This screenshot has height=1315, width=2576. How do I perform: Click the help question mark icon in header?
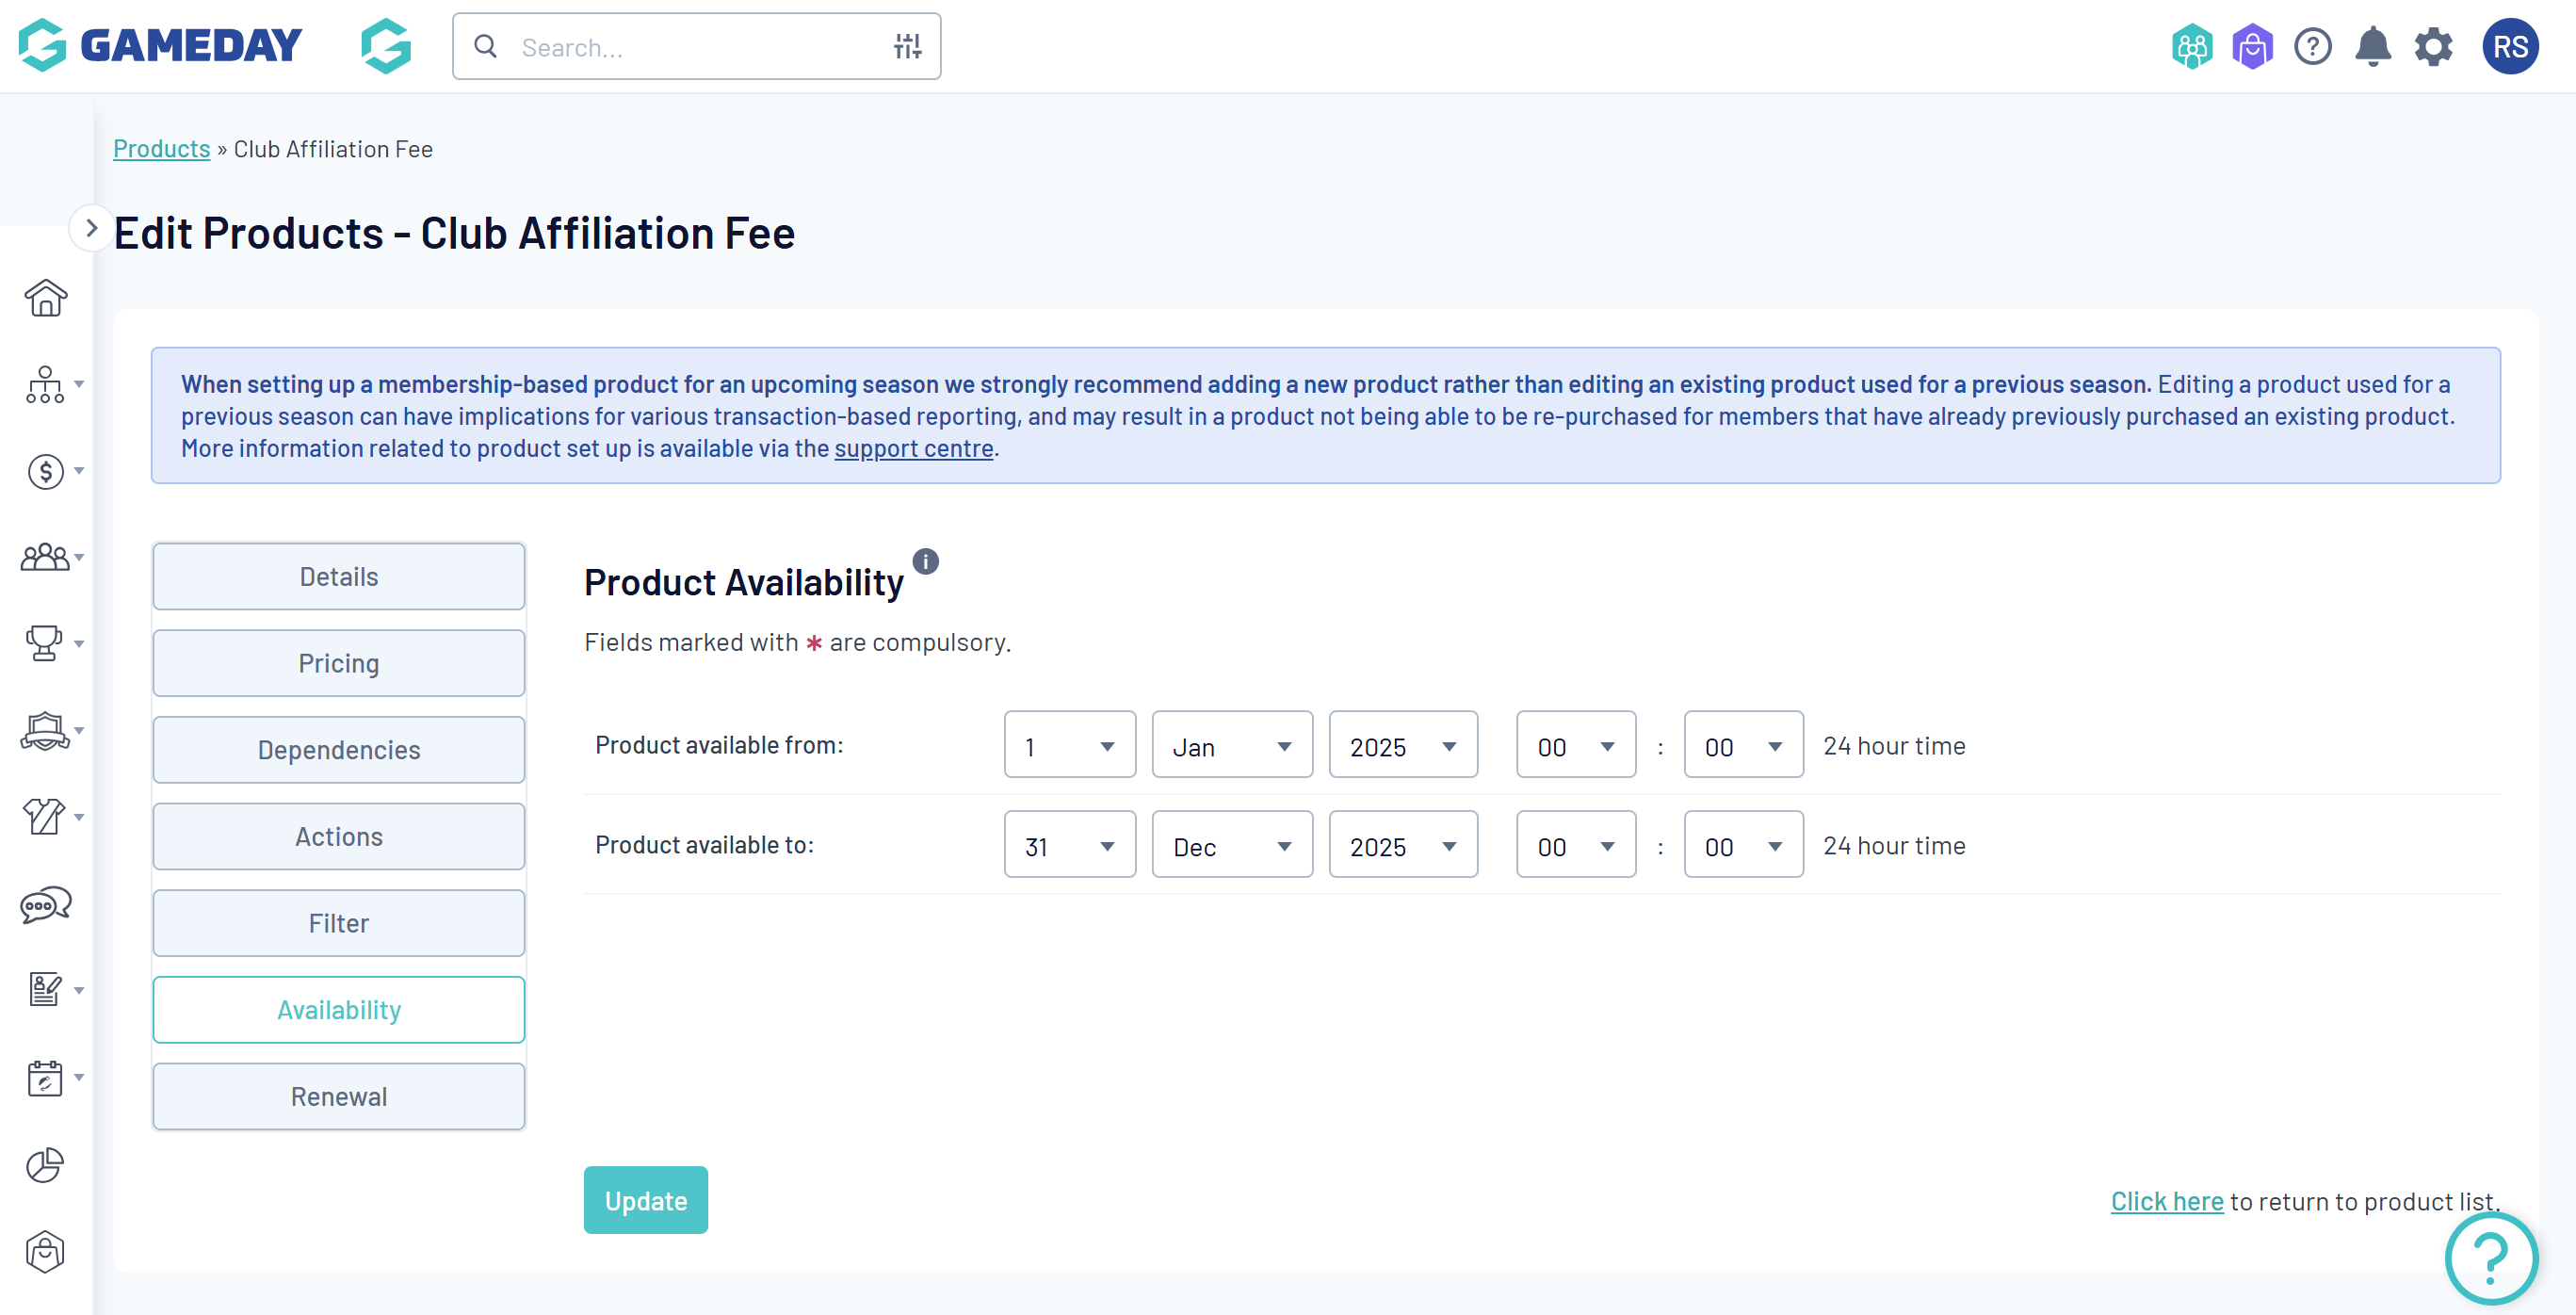[2312, 47]
